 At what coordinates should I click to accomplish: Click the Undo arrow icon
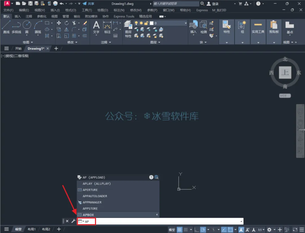click(x=62, y=3)
